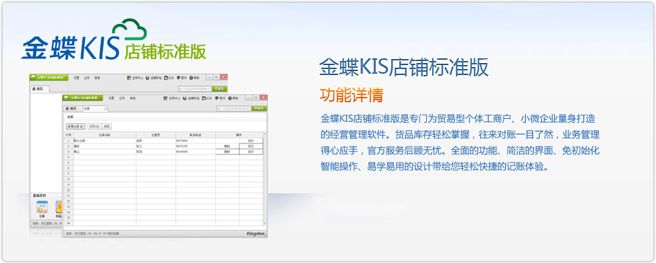Screen dimensions: 656x263
Task: Expand the green title dropdown in back window
Action: click(x=66, y=78)
